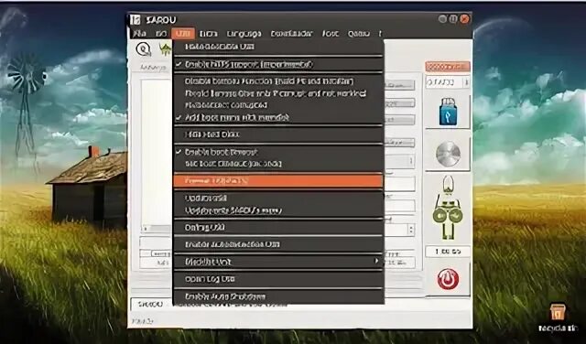
Task: Click the spinner arrows right of the menu
Action: [x=411, y=229]
